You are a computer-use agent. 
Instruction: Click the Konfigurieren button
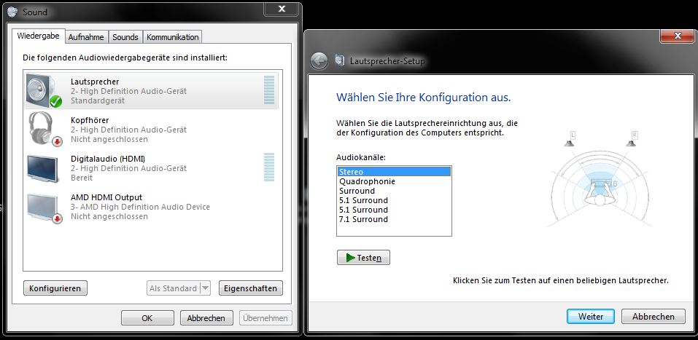55,288
